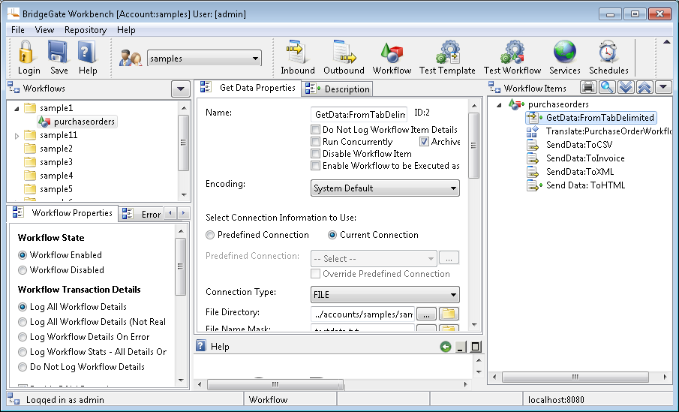This screenshot has height=412, width=679.
Task: Open the View menu
Action: pos(44,30)
